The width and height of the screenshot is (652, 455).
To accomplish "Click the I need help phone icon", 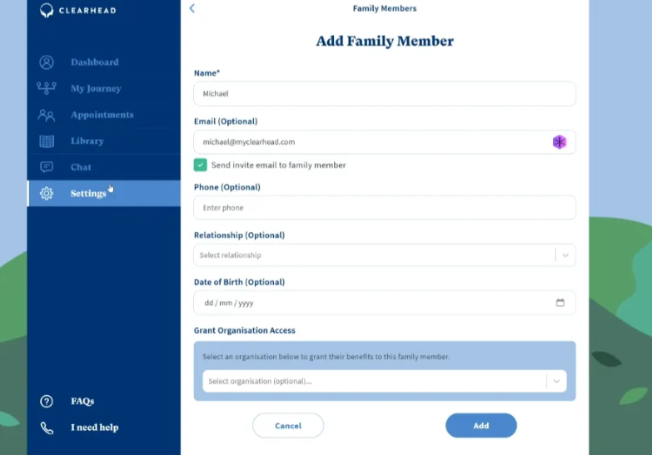I will [x=47, y=428].
